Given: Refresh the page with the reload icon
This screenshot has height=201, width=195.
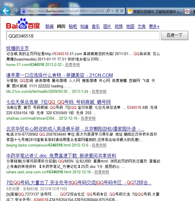Looking at the screenshot, I should click(x=117, y=11).
